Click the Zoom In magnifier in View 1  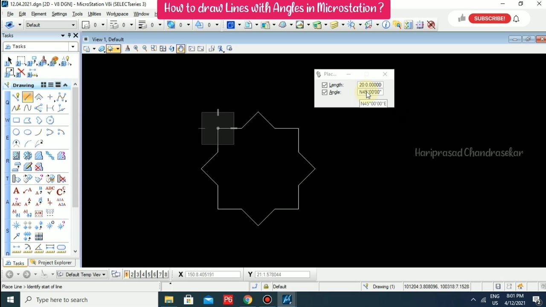tap(136, 49)
